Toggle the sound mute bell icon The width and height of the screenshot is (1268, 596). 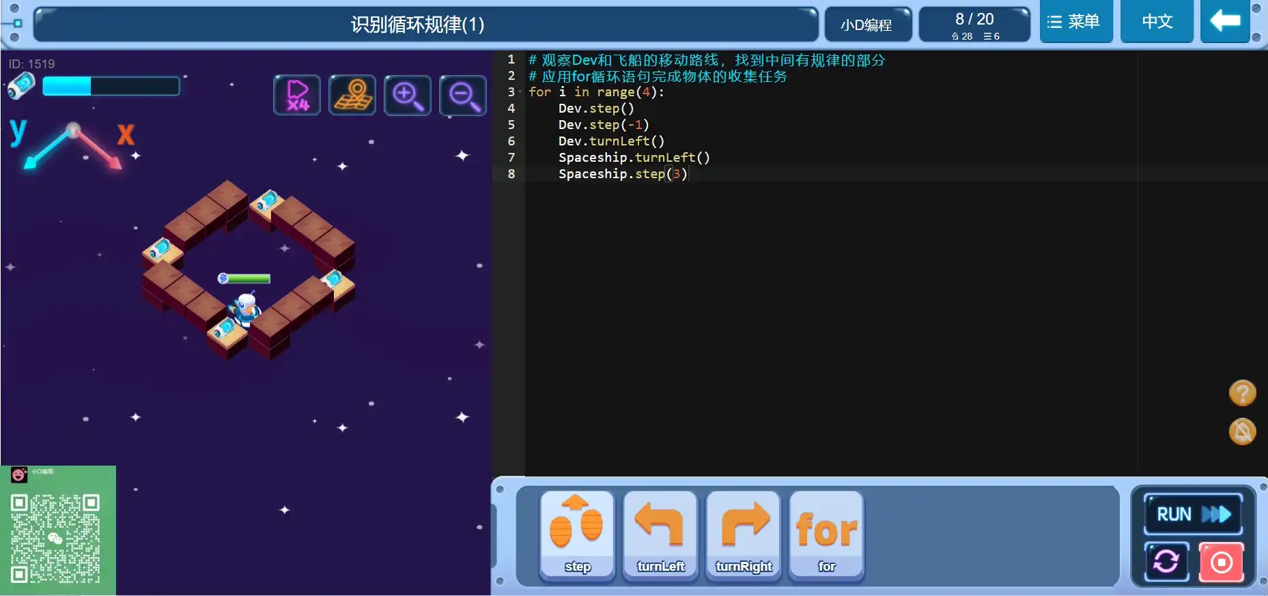[x=1242, y=431]
